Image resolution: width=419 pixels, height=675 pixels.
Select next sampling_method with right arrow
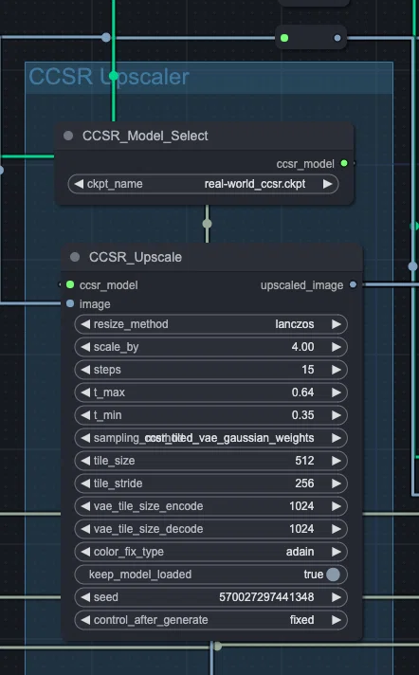pyautogui.click(x=337, y=438)
